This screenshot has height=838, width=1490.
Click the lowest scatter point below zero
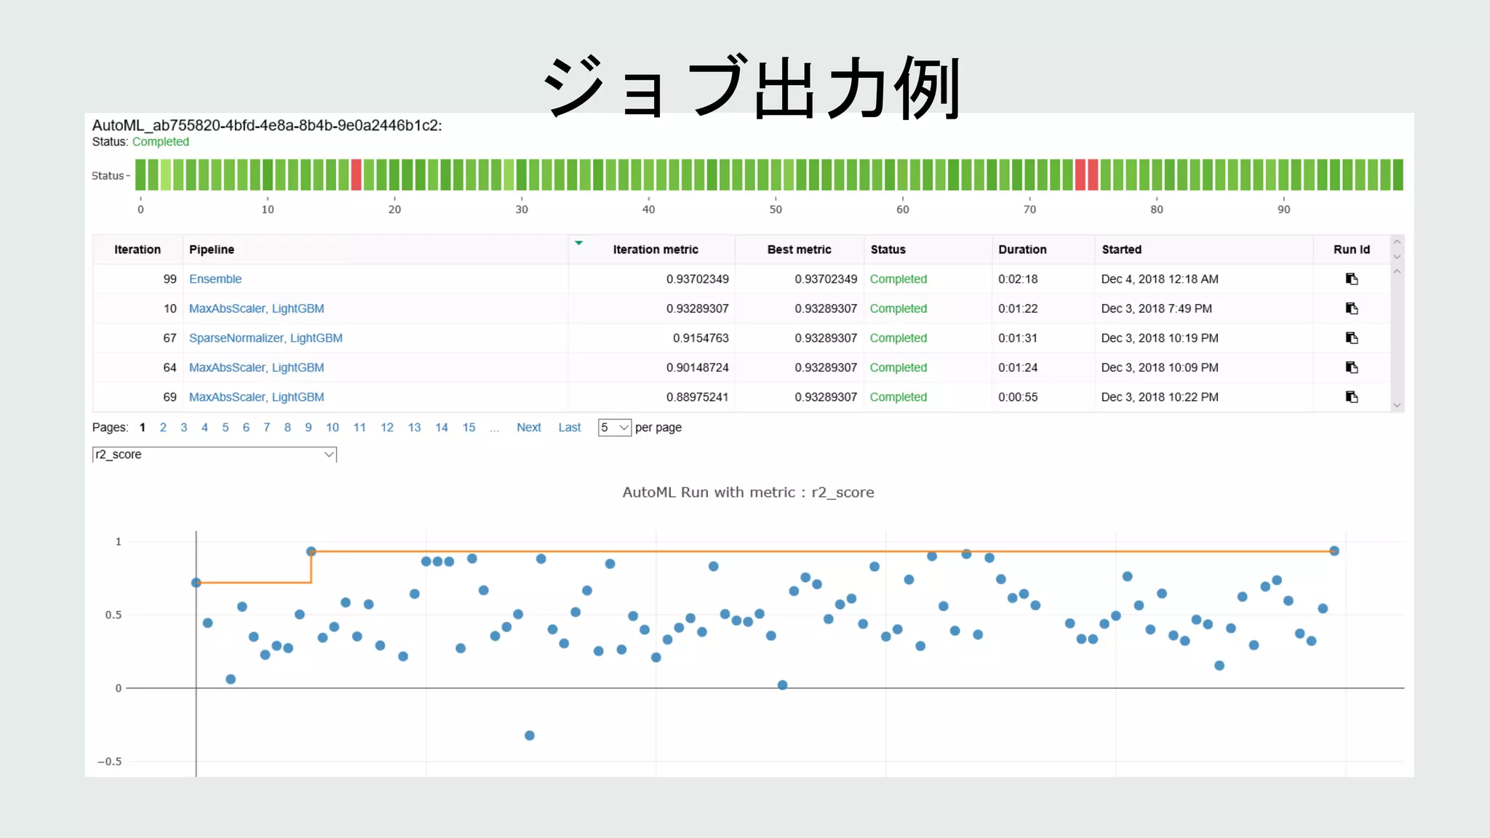pyautogui.click(x=530, y=735)
